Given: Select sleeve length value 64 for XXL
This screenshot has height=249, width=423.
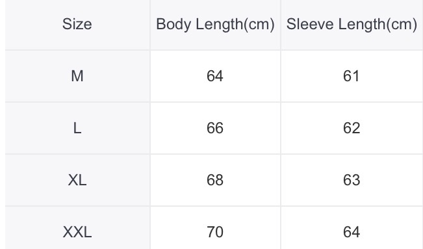Looking at the screenshot, I should [x=352, y=232].
